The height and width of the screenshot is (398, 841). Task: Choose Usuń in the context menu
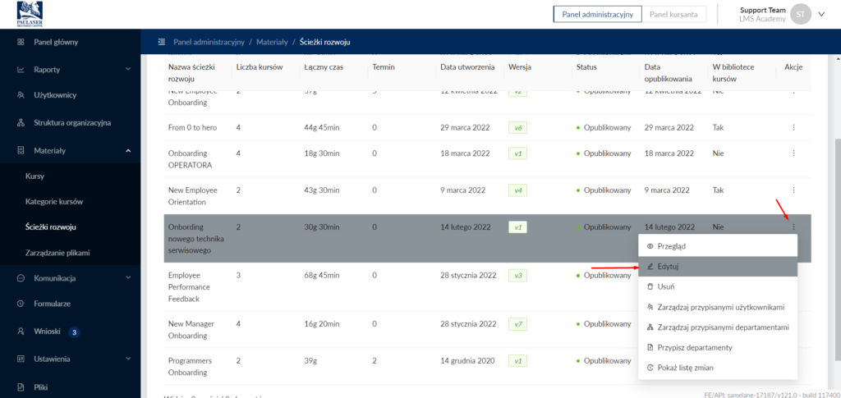click(x=666, y=286)
